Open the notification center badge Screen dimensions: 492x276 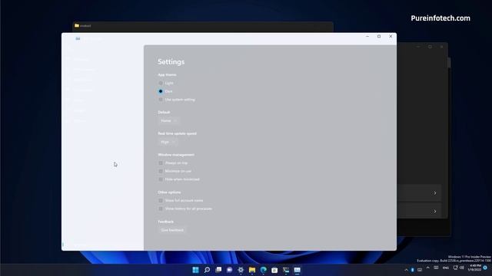tap(485, 268)
